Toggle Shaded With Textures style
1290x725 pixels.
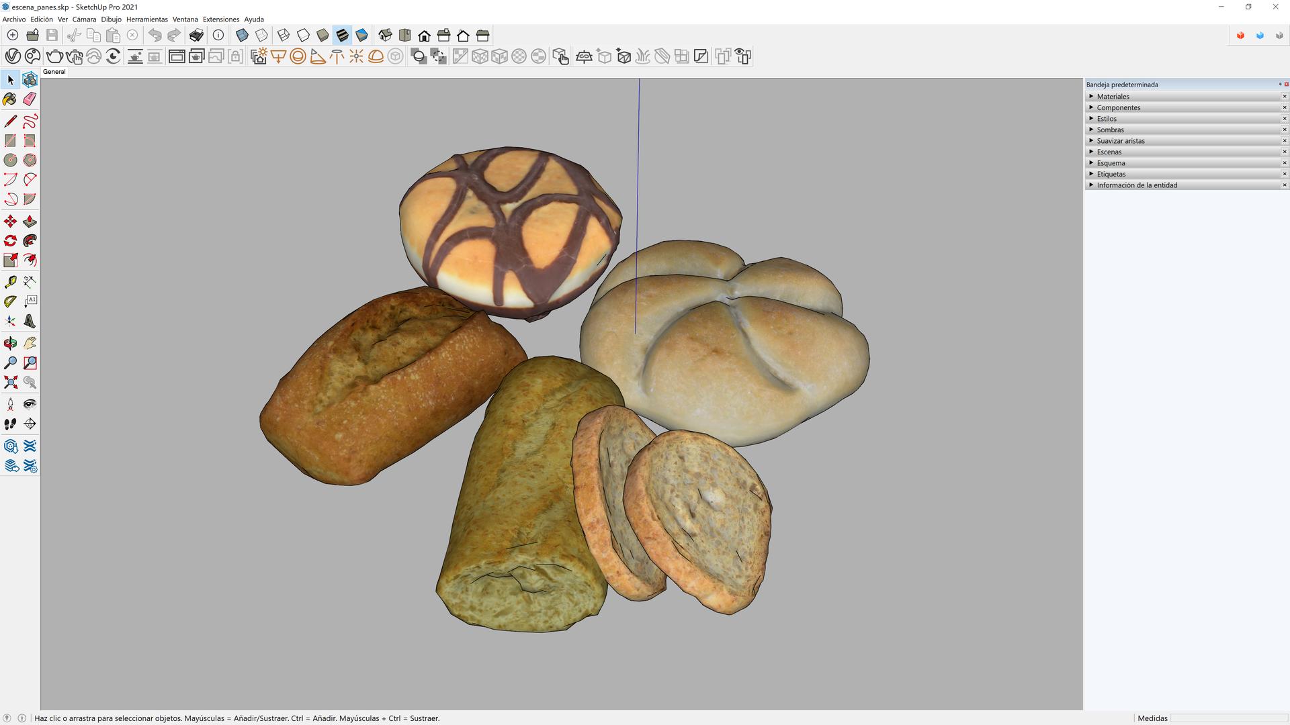[x=342, y=36]
